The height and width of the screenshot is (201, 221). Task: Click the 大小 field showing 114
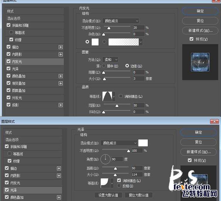pos(137,175)
